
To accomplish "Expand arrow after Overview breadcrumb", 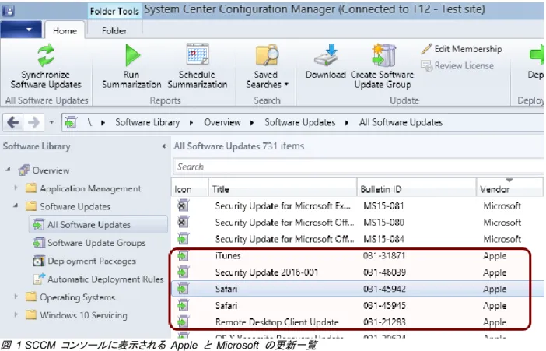I will [252, 123].
